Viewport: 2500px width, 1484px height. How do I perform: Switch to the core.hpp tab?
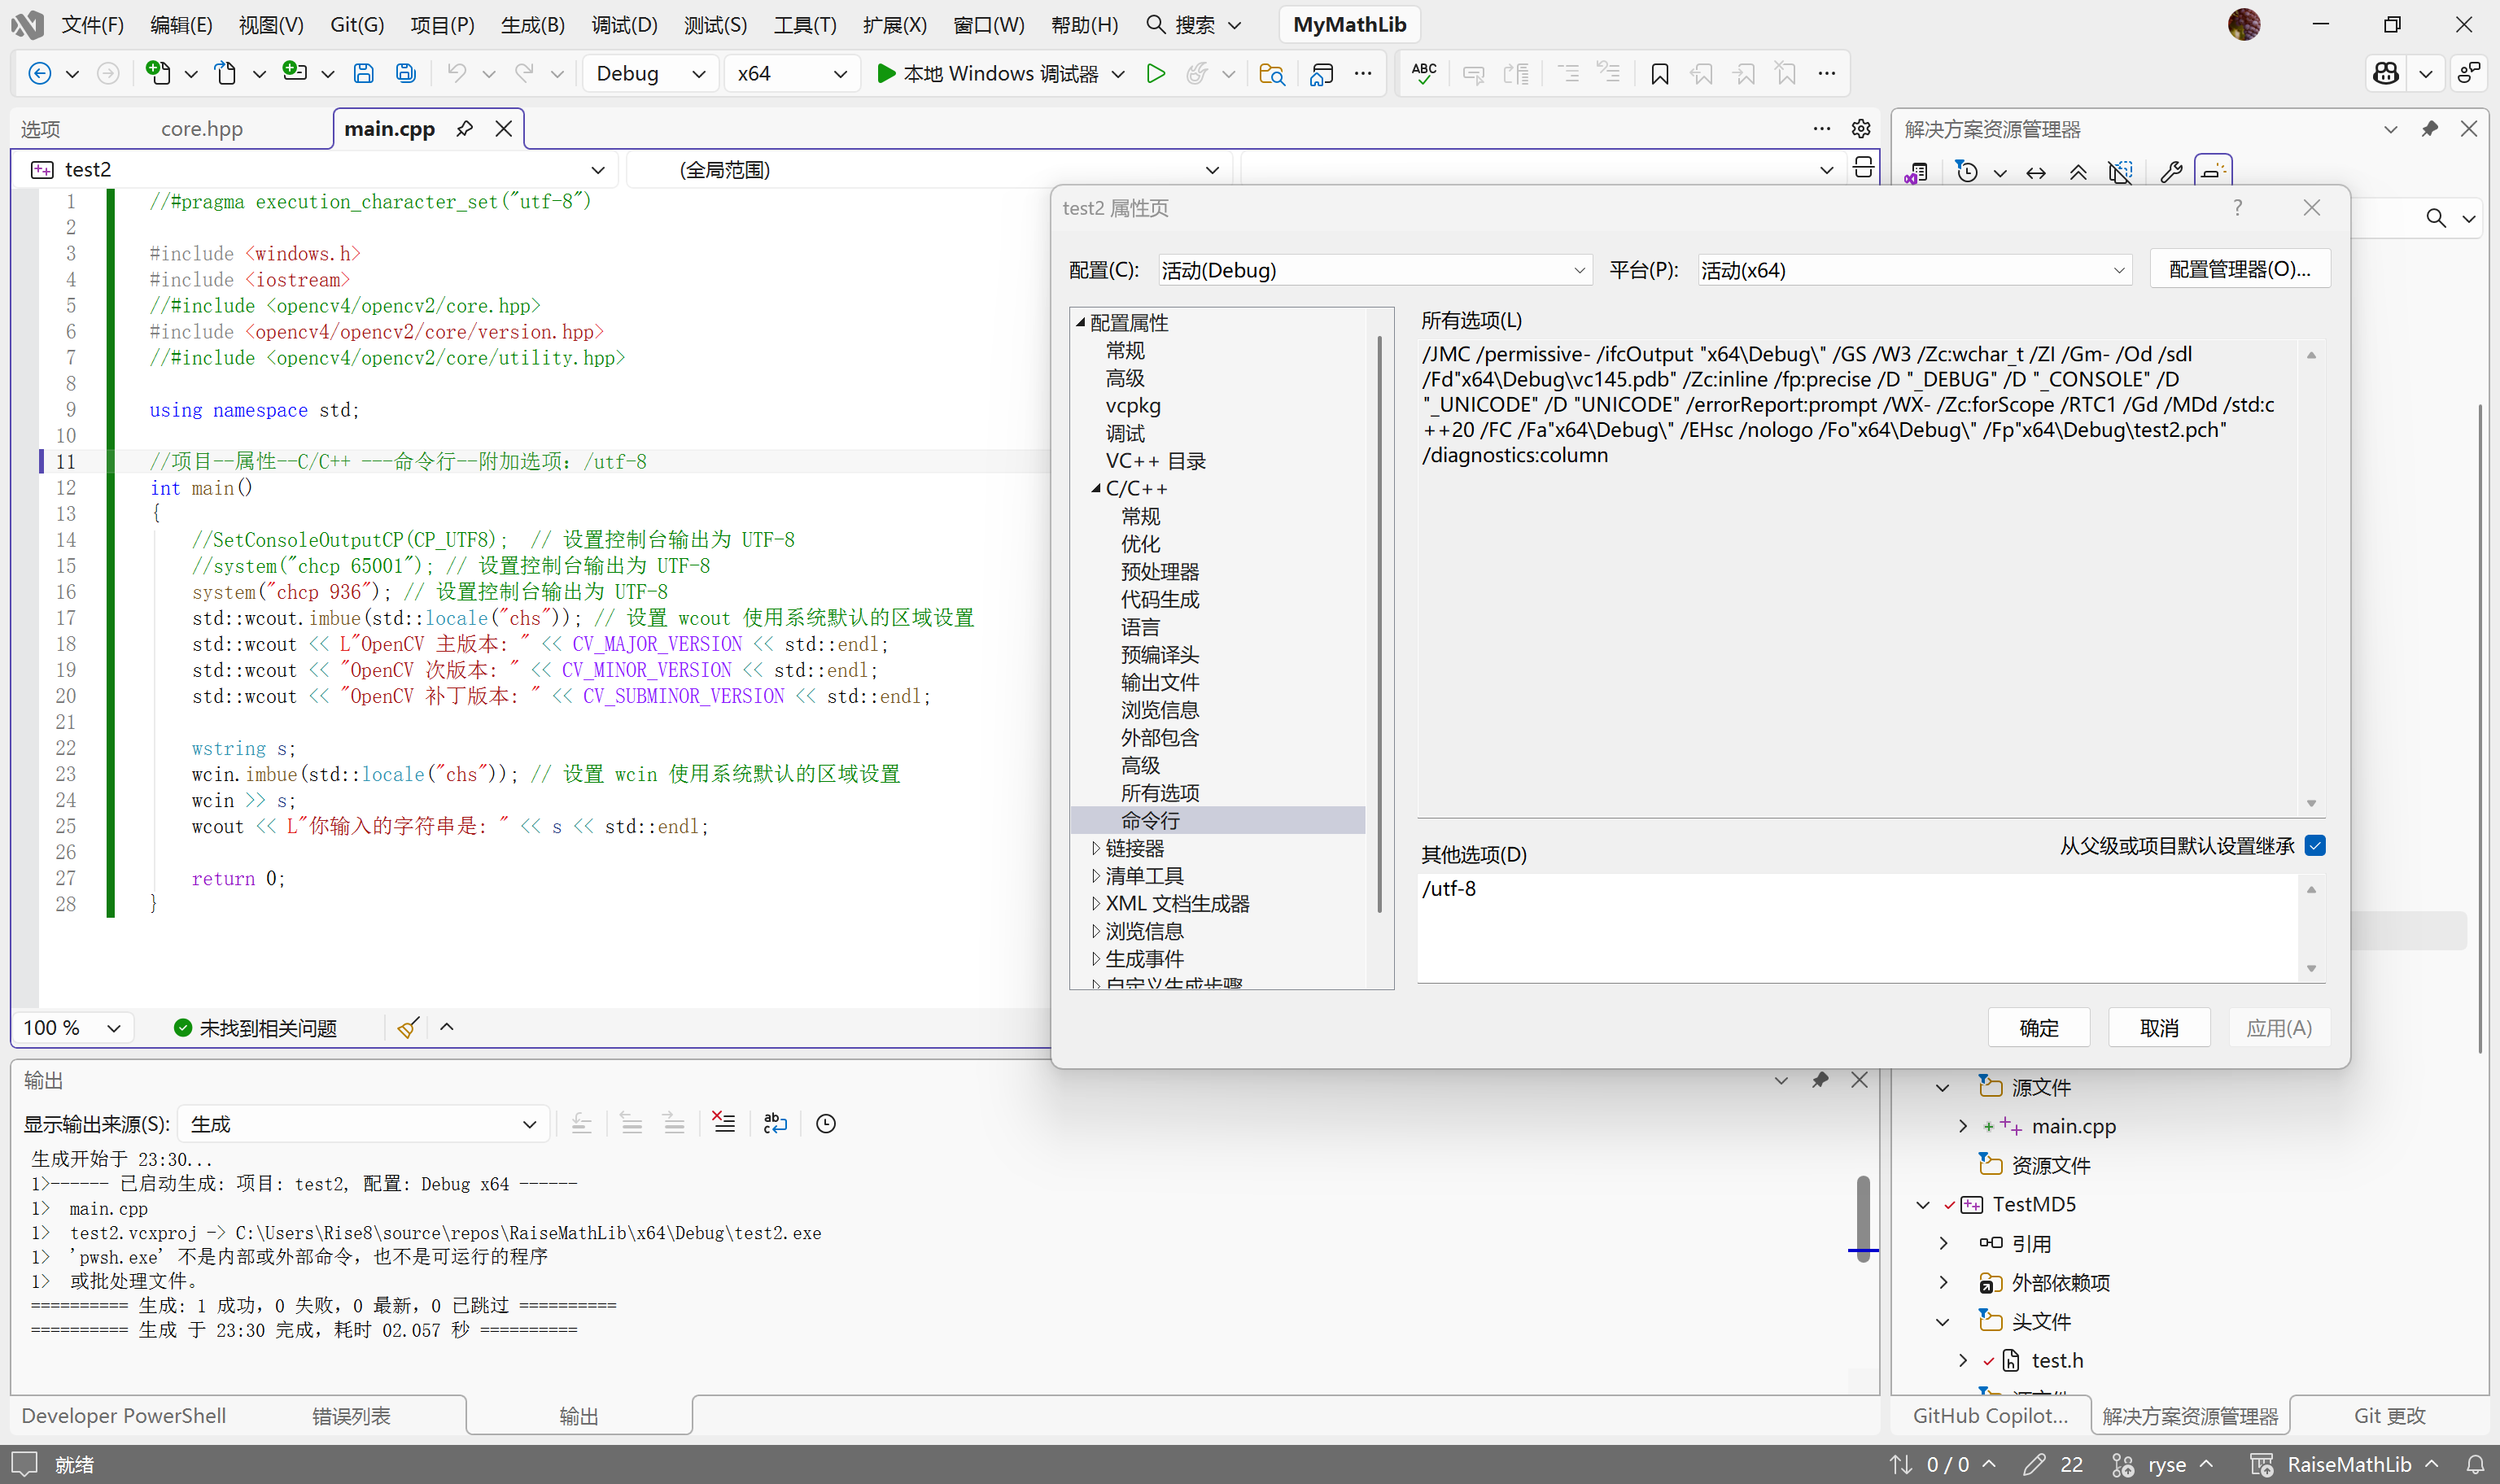pyautogui.click(x=201, y=129)
